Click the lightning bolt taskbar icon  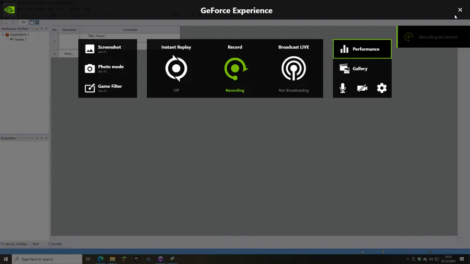(x=172, y=259)
